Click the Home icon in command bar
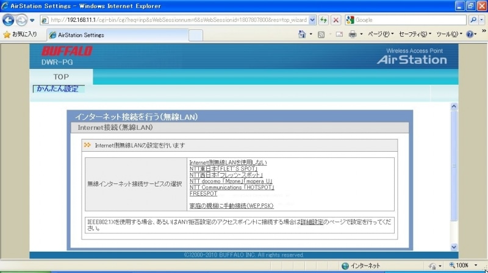The width and height of the screenshot is (488, 273). 302,34
